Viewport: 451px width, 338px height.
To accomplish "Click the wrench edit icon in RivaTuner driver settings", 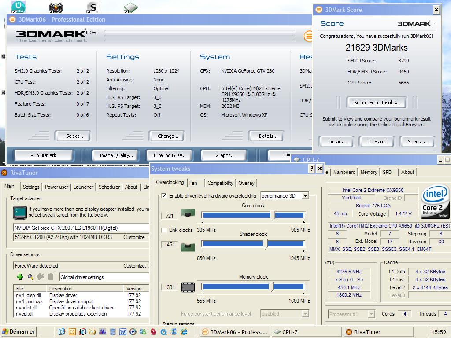I will coord(40,277).
